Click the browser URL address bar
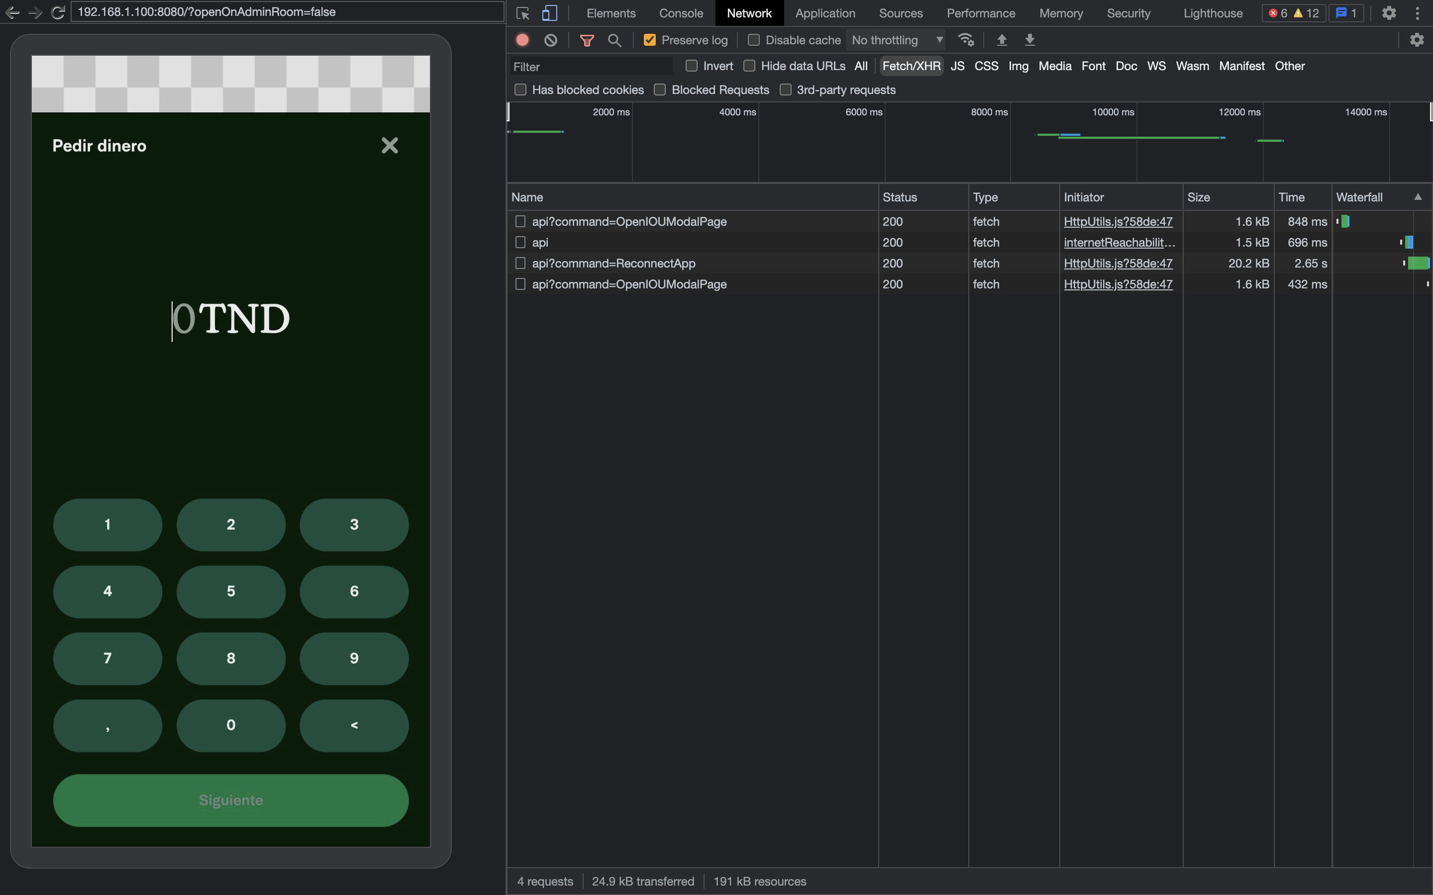This screenshot has height=895, width=1433. (x=287, y=12)
